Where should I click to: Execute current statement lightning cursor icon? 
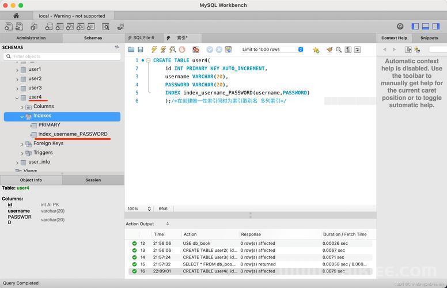coord(164,50)
